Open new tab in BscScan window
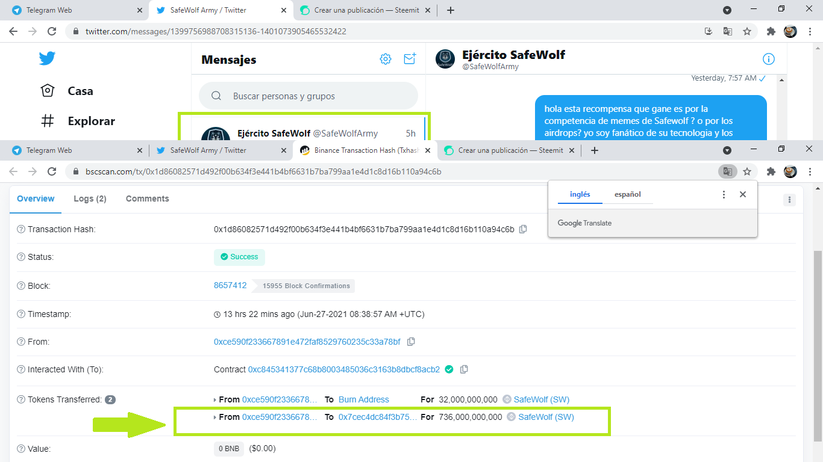823x462 pixels. coord(595,150)
